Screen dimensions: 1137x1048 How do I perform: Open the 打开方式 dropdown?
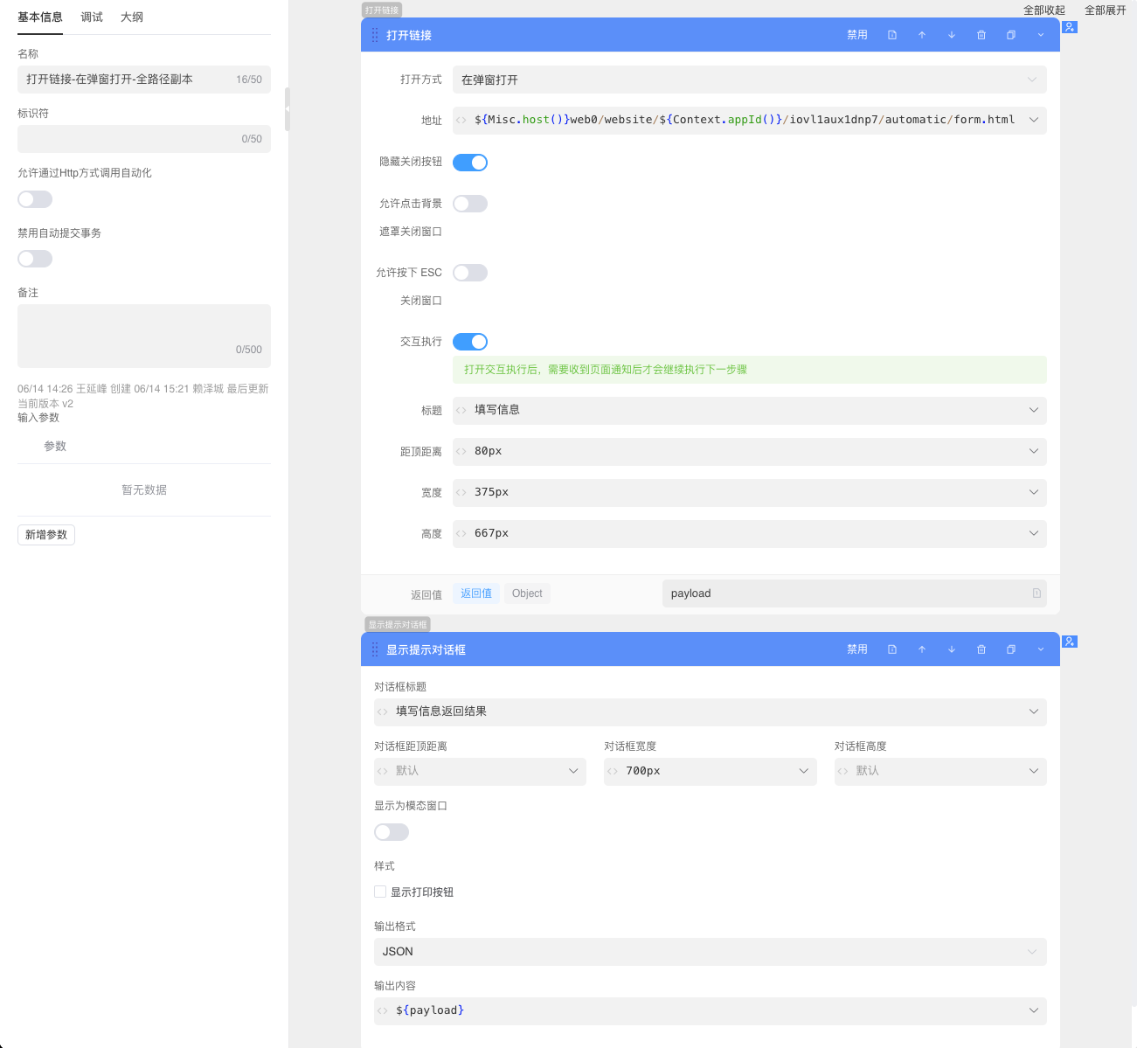tap(749, 80)
